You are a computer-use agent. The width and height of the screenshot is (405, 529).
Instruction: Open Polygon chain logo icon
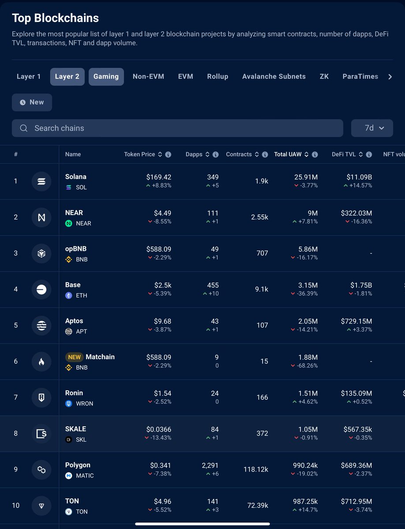[x=41, y=470]
